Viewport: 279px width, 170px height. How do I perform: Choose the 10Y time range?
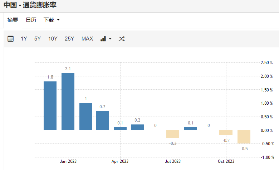tap(53, 39)
